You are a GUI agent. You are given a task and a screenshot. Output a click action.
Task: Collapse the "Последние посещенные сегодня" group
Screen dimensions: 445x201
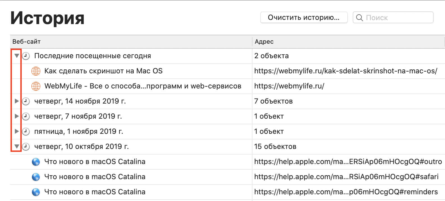point(17,56)
